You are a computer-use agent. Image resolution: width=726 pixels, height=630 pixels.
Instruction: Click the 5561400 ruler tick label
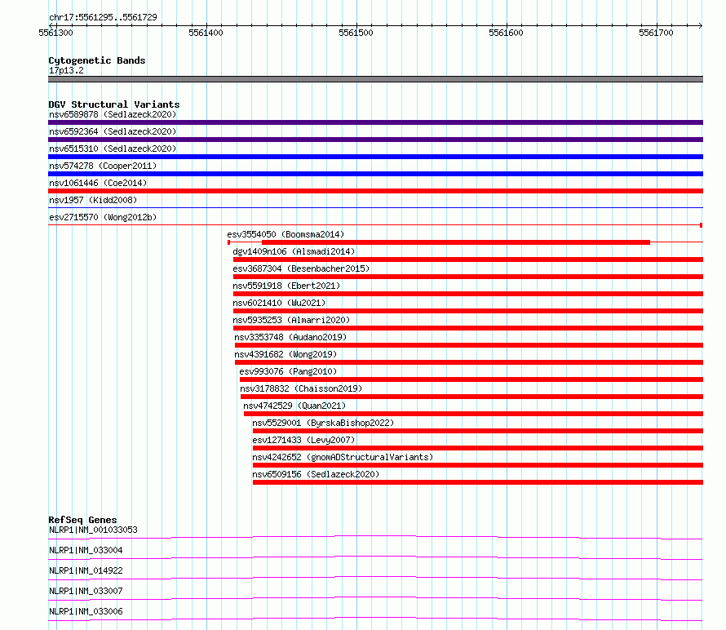206,33
